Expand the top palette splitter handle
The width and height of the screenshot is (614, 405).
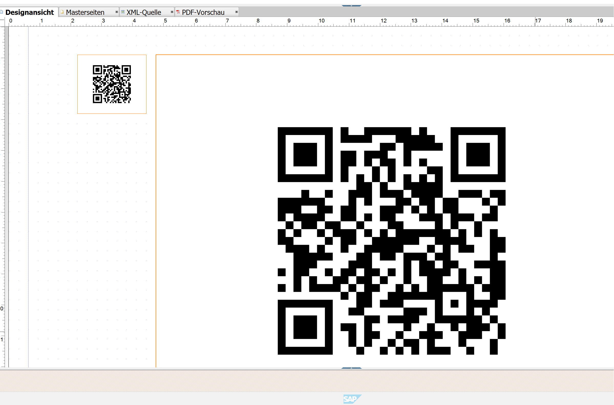351,5
